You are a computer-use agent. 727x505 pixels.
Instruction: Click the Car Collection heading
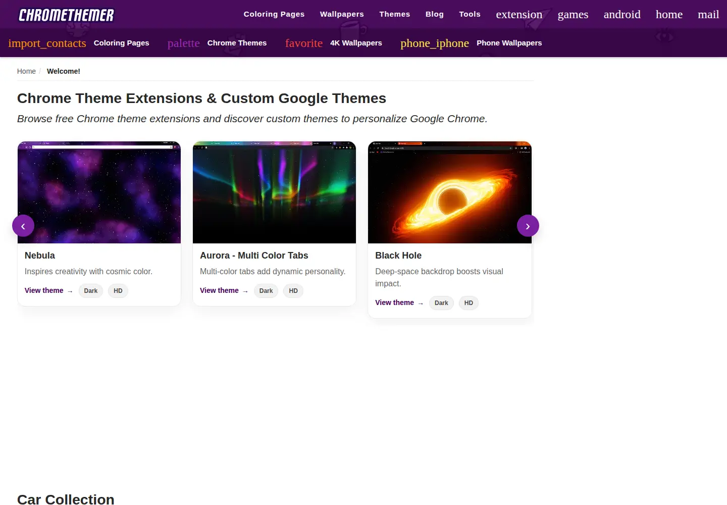click(66, 499)
